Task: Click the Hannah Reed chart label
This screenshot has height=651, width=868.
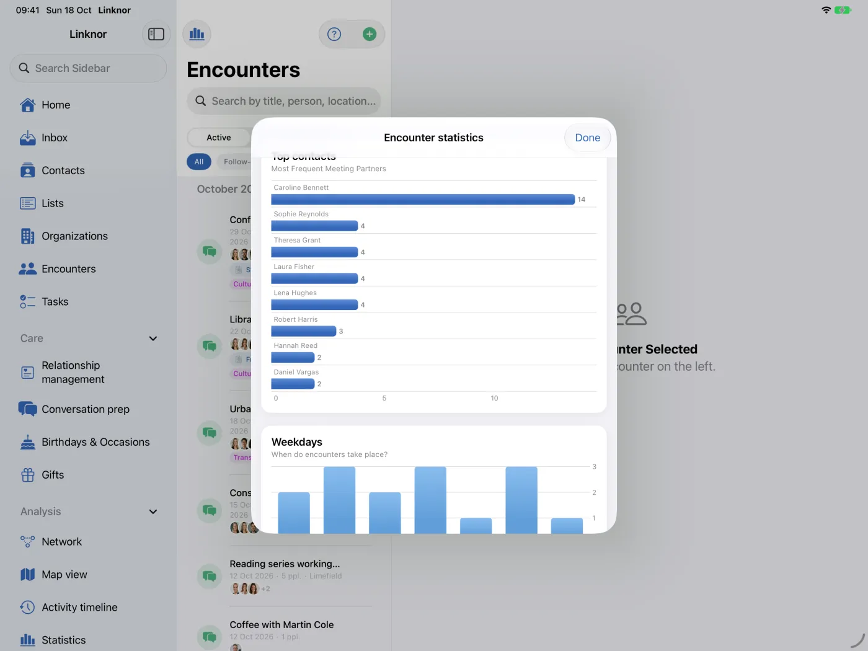Action: (296, 346)
